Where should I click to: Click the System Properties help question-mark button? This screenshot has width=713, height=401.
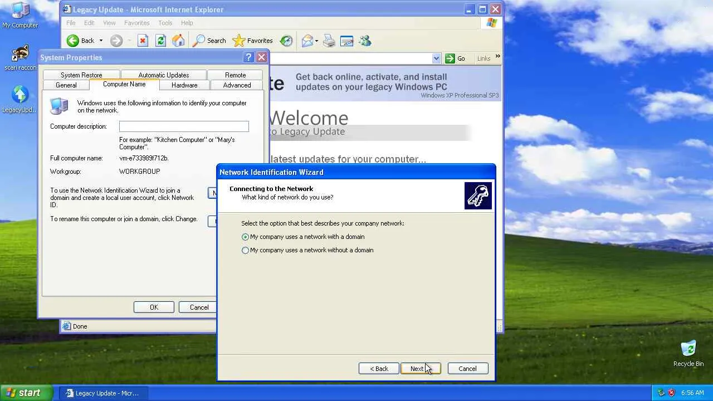[x=249, y=57]
